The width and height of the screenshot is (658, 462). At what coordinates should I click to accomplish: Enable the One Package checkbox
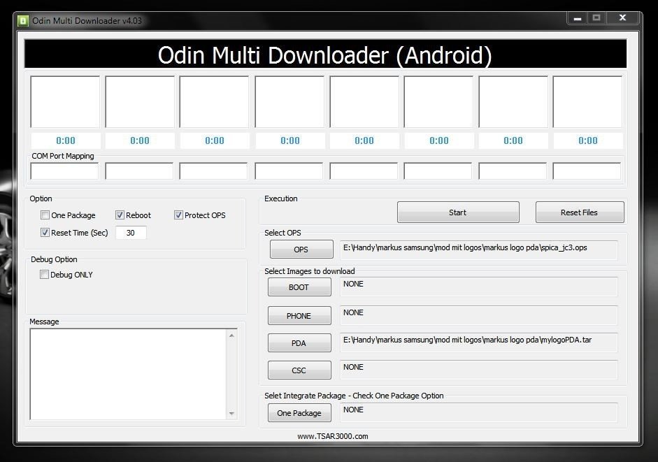(45, 215)
